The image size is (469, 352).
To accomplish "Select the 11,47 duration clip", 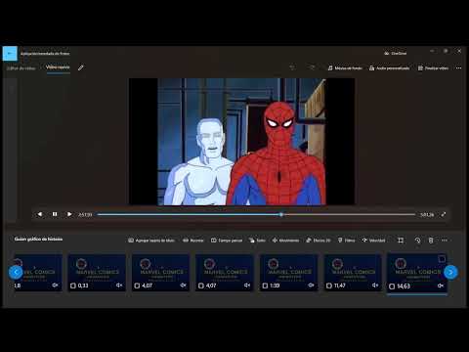I will tap(353, 273).
